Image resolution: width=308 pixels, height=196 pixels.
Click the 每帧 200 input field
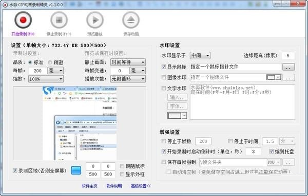[37, 71]
